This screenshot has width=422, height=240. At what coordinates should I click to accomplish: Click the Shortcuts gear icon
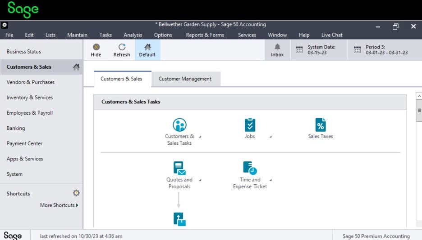pyautogui.click(x=76, y=193)
